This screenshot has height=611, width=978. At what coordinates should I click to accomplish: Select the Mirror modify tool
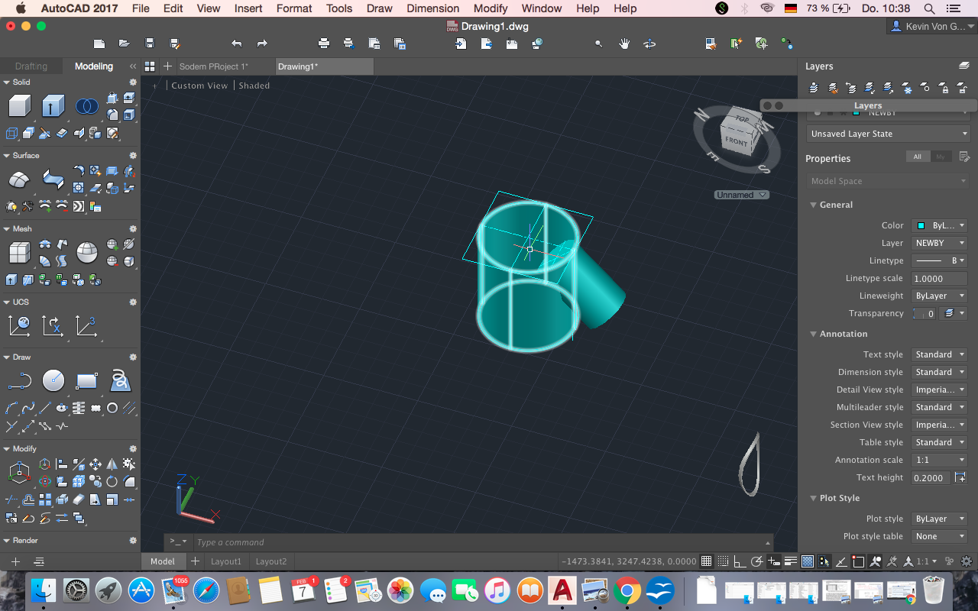point(112,464)
